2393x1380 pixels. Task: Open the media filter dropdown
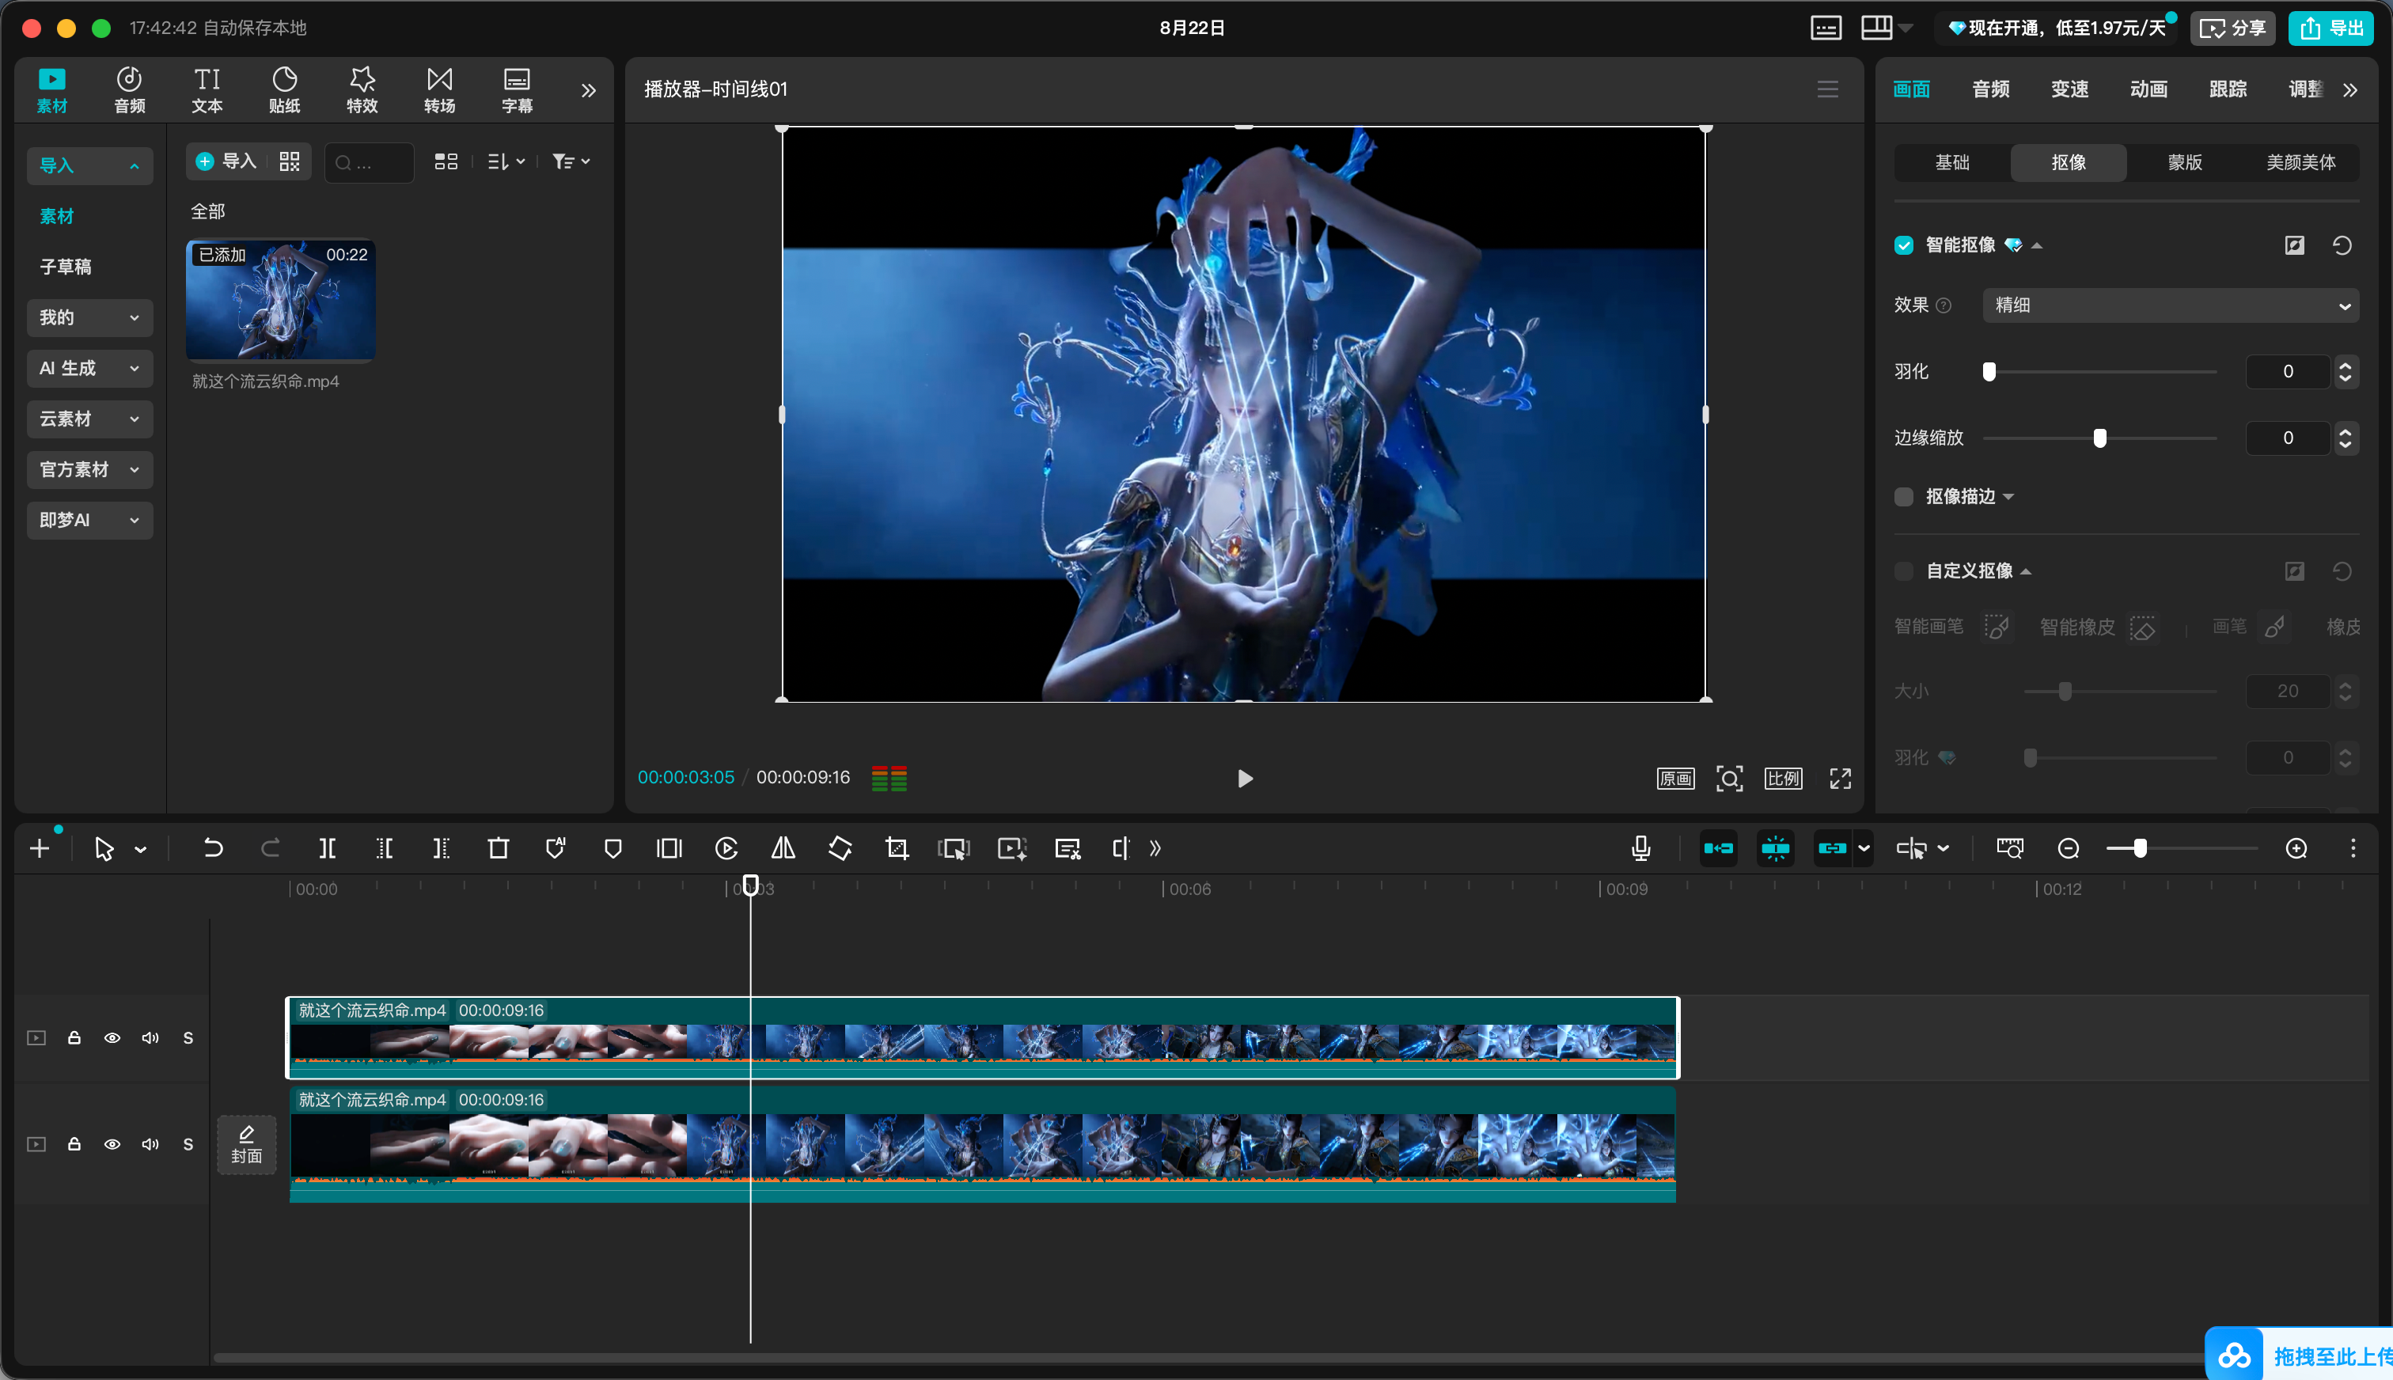tap(571, 162)
